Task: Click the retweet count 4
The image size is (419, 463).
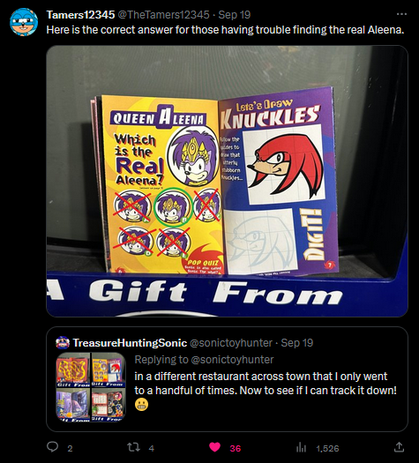Action: [151, 449]
